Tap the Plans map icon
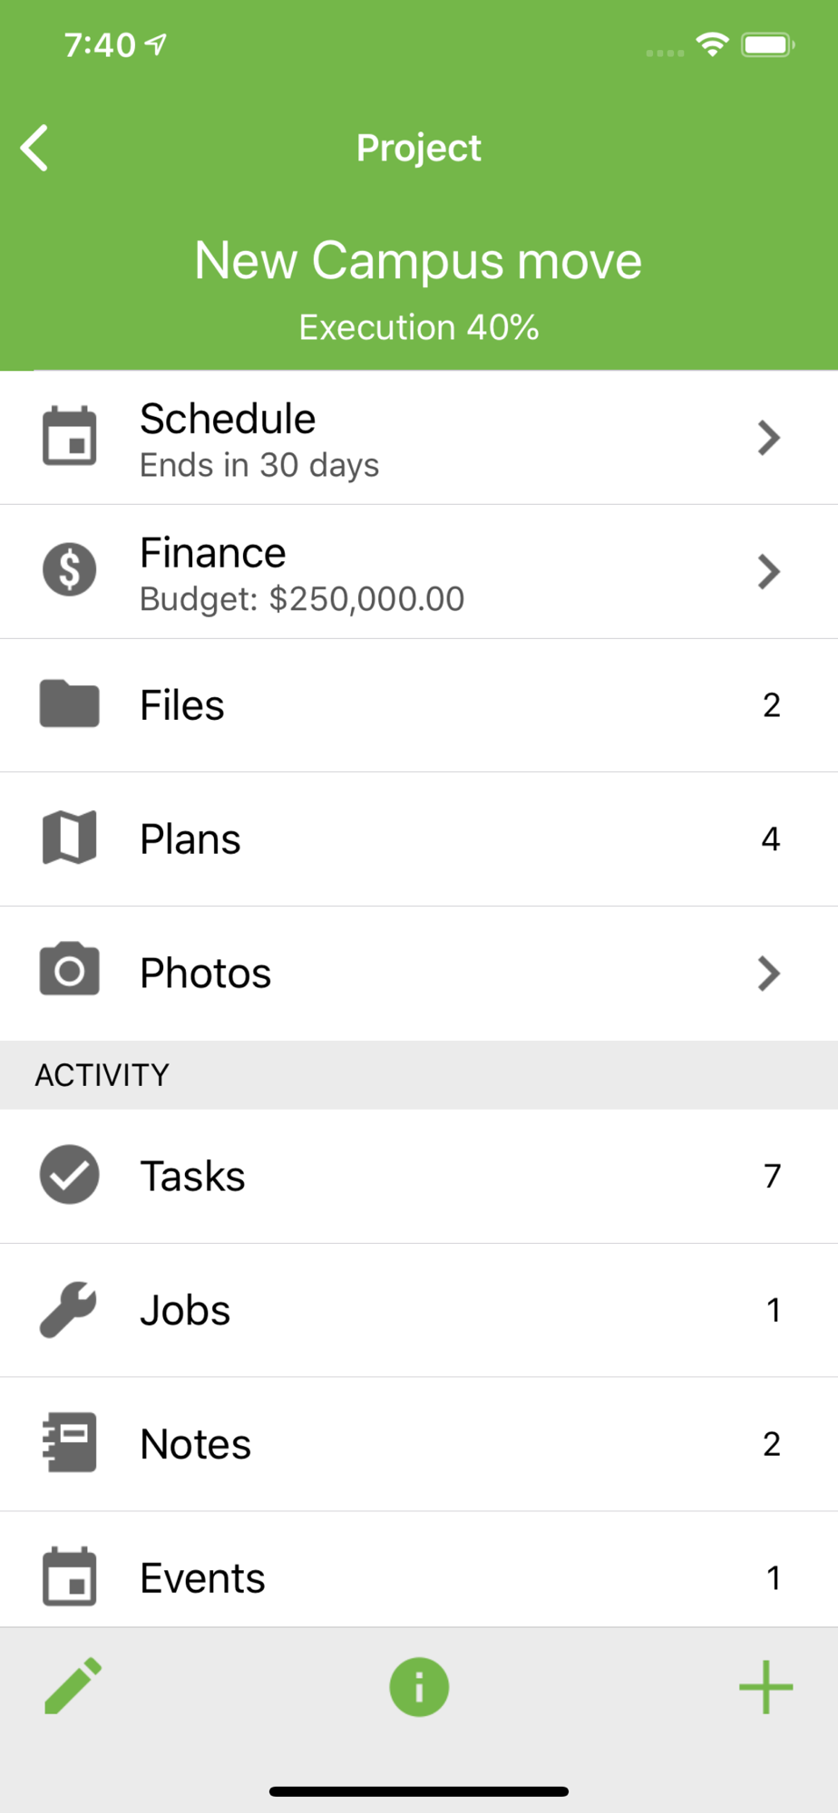Viewport: 838px width, 1813px height. coord(70,838)
